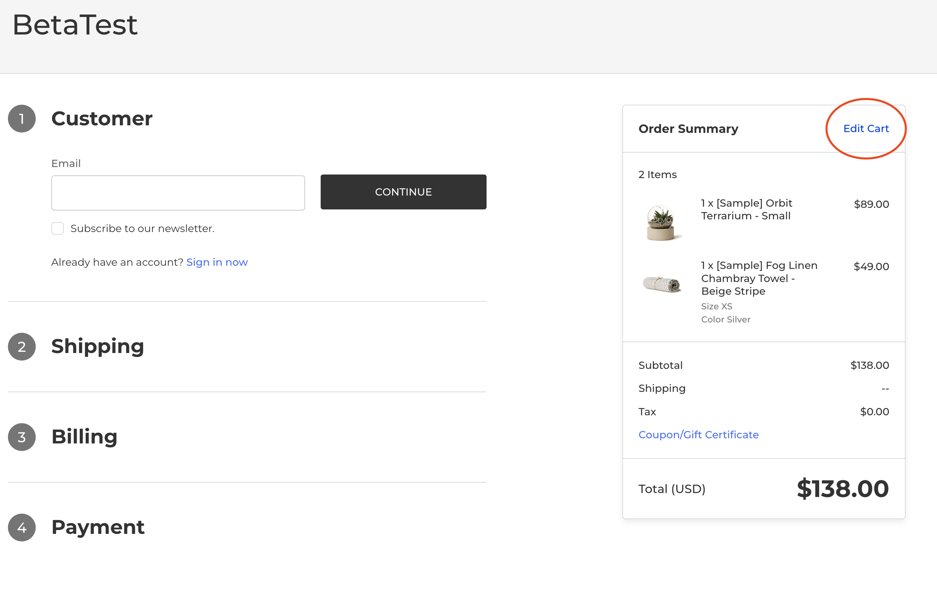Enable the newsletter subscription checkbox

(x=58, y=228)
